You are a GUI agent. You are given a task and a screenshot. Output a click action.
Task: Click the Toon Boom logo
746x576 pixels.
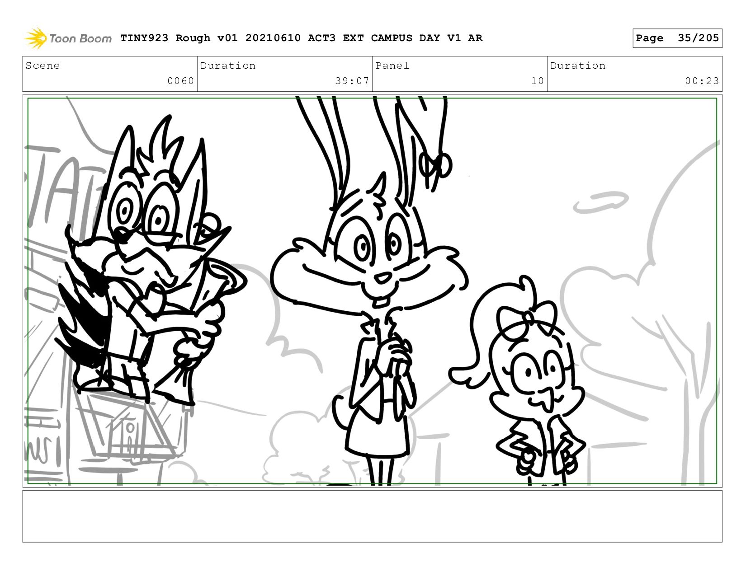coord(68,38)
